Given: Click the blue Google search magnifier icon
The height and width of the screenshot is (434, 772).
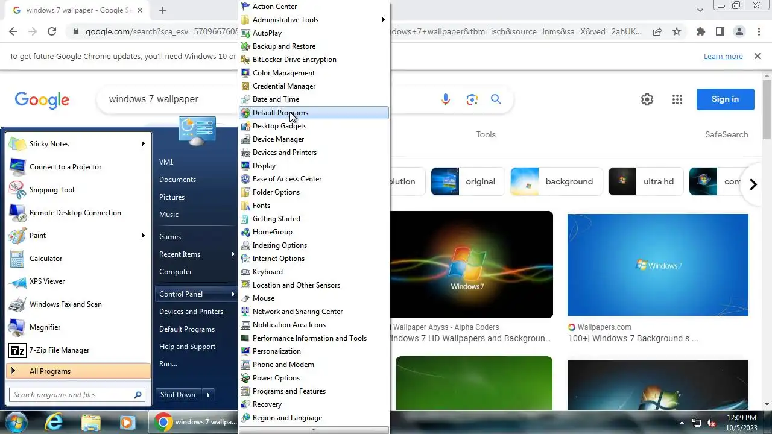Looking at the screenshot, I should 496,99.
